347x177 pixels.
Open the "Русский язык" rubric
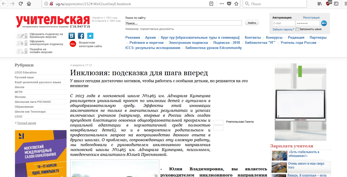(x=24, y=77)
